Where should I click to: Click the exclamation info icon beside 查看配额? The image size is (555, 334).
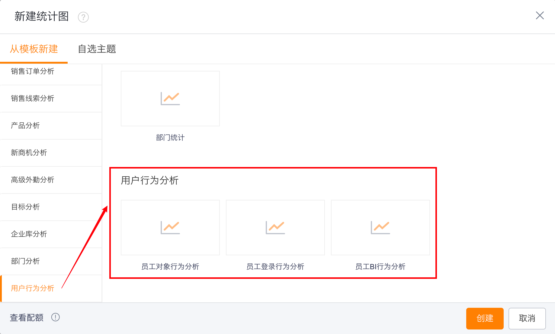coord(56,318)
